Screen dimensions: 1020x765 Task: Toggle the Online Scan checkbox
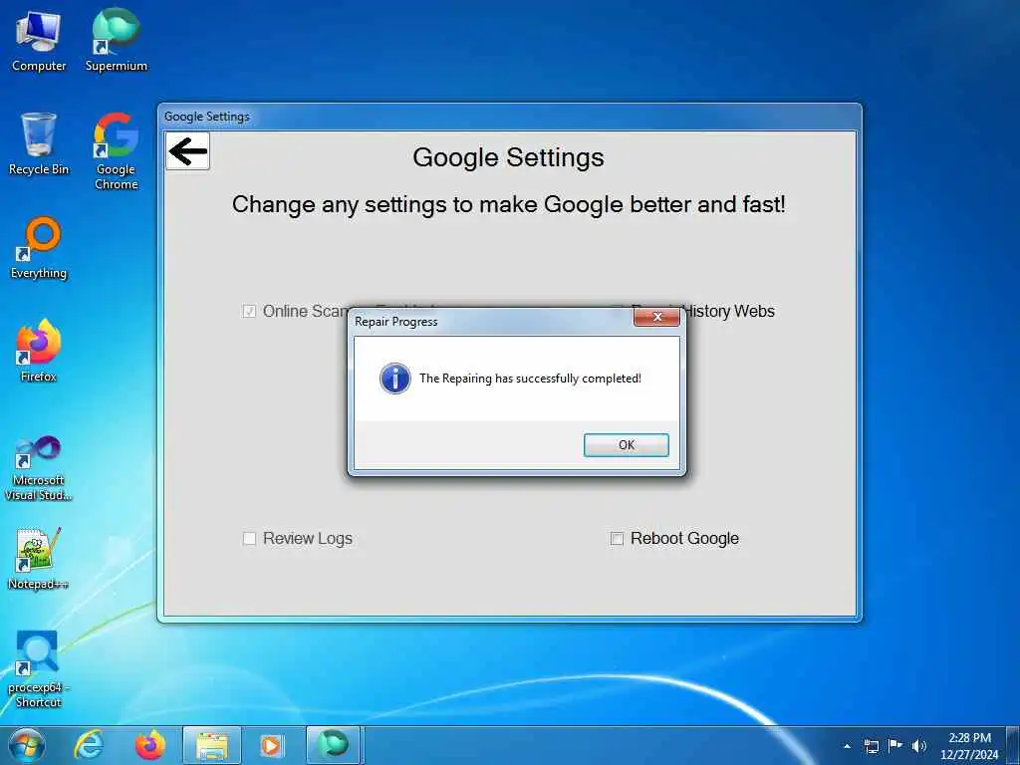pos(249,312)
